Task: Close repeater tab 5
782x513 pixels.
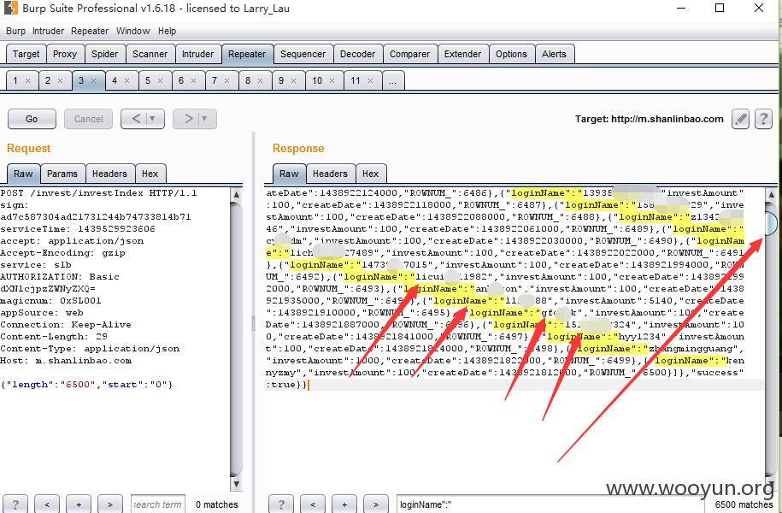Action: click(160, 81)
